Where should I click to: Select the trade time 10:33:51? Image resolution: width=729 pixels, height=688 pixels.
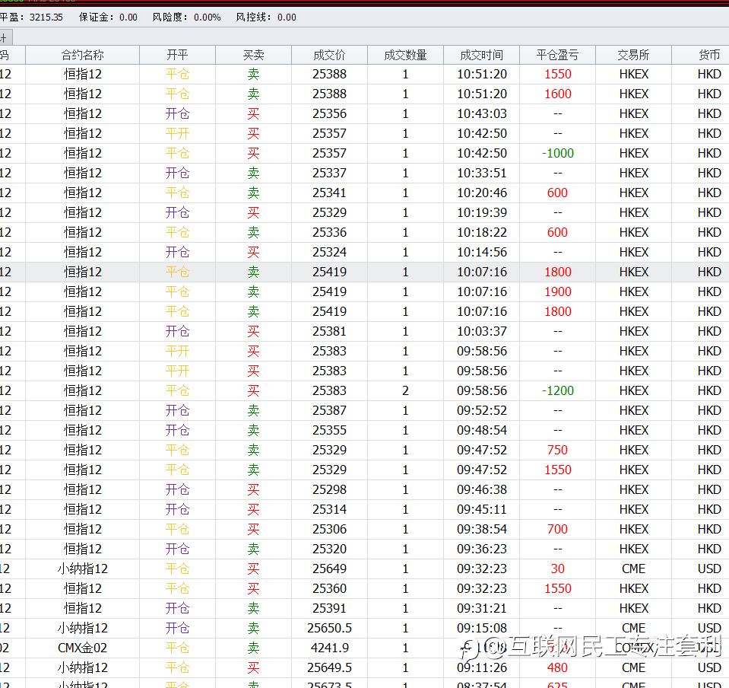tap(482, 174)
